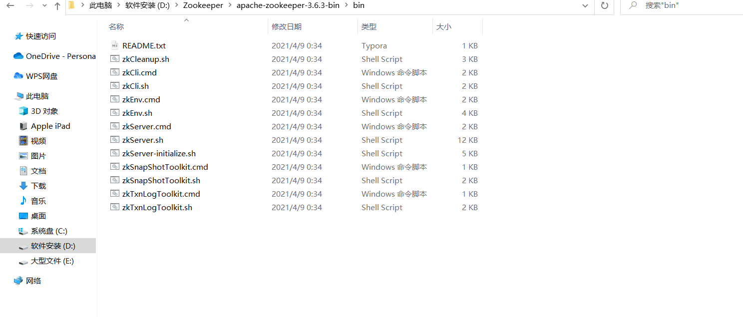Select the zkServer-initialize.sh file name
This screenshot has height=317, width=743.
159,153
